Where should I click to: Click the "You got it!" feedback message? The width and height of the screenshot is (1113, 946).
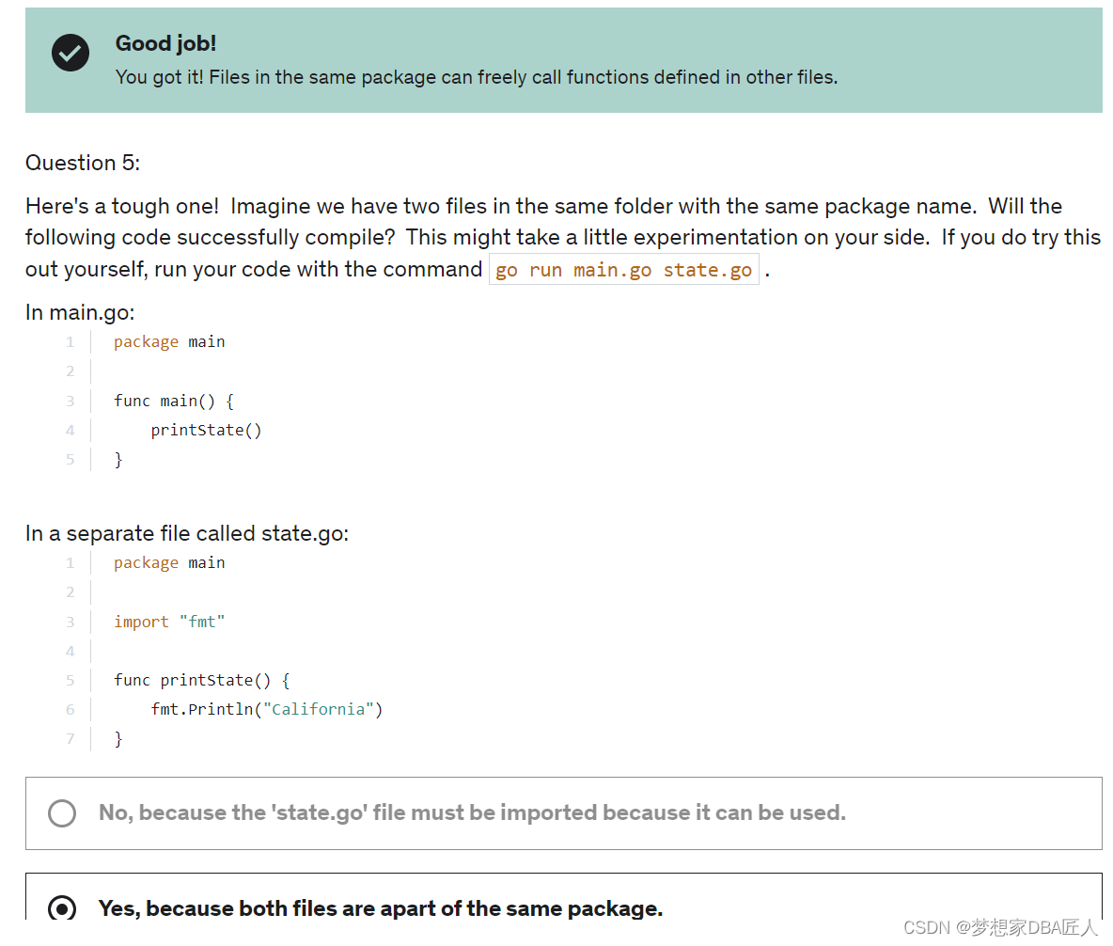coord(476,77)
